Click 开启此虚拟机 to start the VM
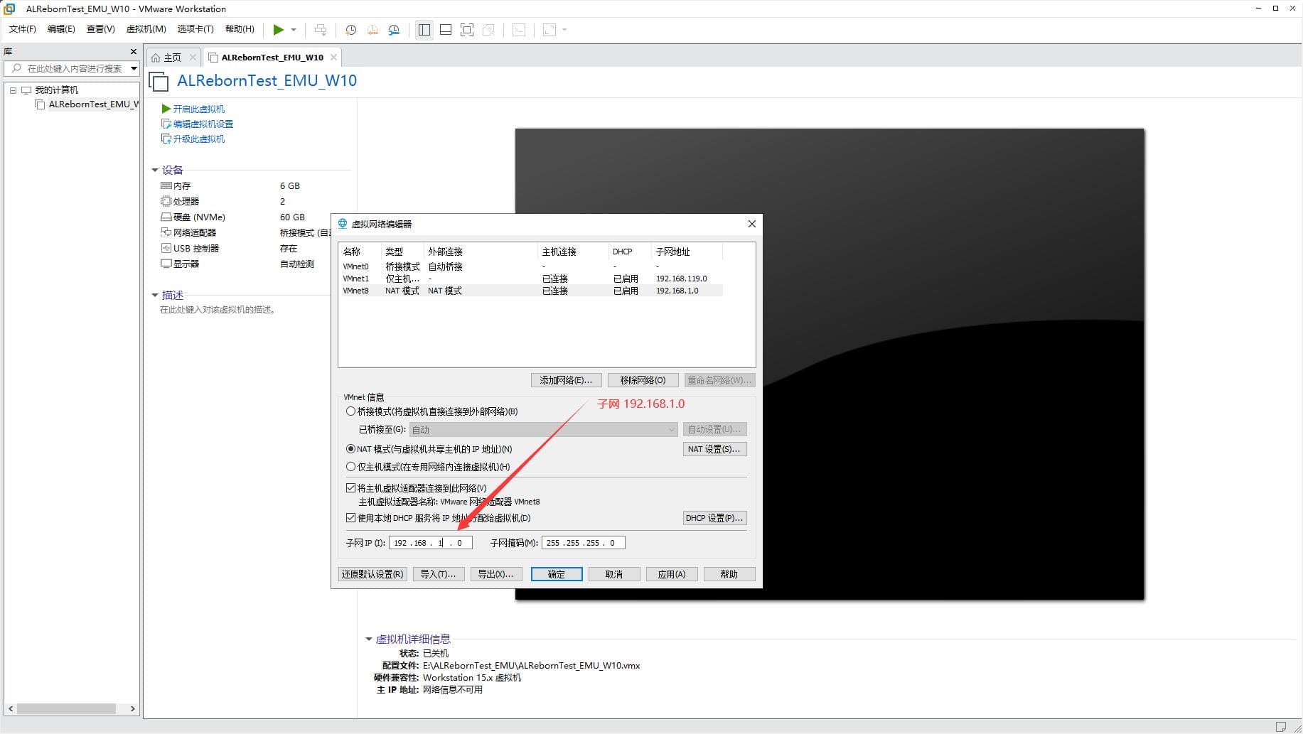 pyautogui.click(x=198, y=109)
